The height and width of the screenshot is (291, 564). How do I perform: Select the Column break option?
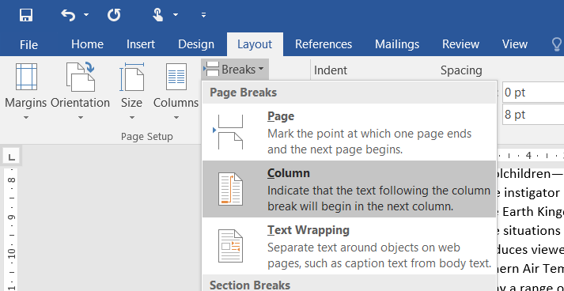(349, 189)
